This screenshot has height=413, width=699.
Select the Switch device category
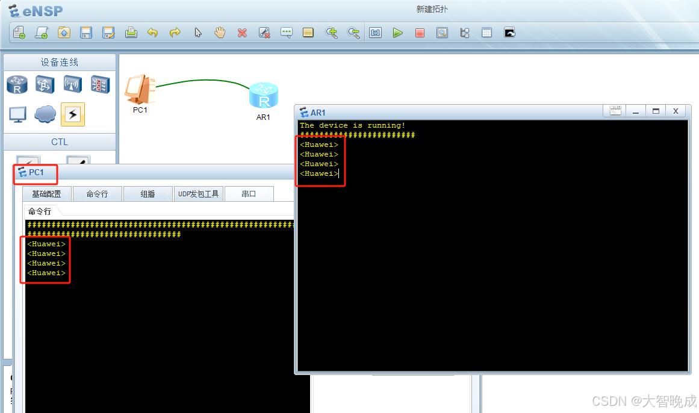(x=45, y=84)
